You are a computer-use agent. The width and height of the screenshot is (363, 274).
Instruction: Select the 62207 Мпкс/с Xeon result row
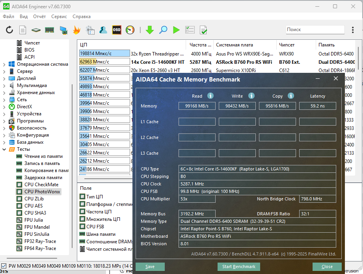click(217, 70)
